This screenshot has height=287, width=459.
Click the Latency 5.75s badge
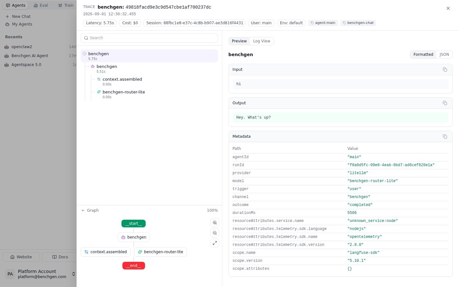tap(100, 23)
